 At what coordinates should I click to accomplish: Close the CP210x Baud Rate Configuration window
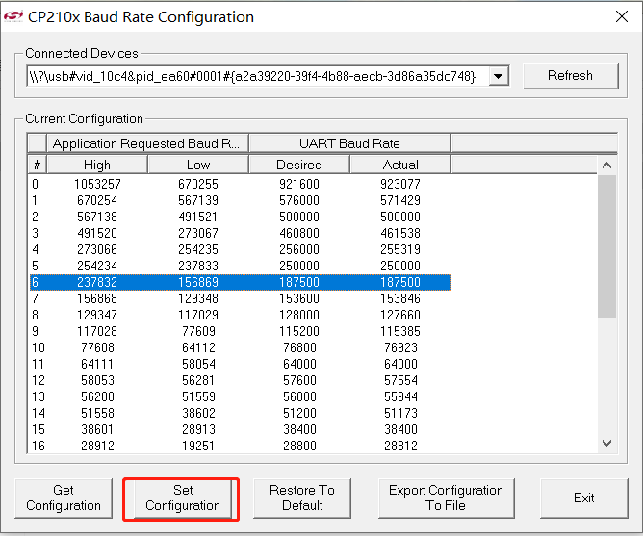[x=622, y=16]
